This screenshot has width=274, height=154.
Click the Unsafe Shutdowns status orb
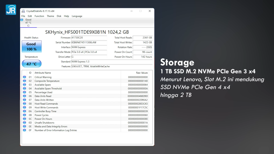[25, 123]
